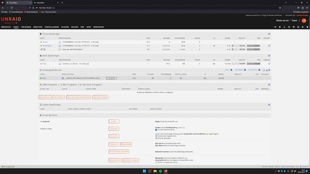Toggle the middle switch in Unassigned Devices header
The image size is (310, 174).
point(245,70)
